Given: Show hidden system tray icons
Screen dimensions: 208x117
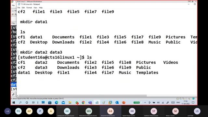Looking at the screenshot, I should click(x=145, y=103).
